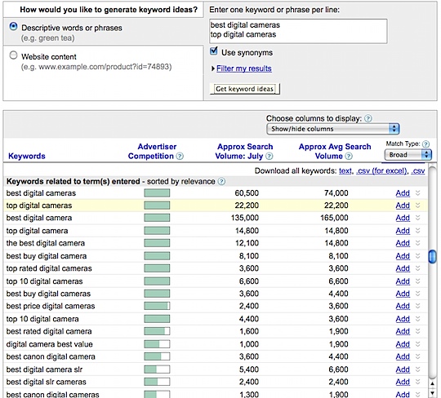This screenshot has height=398, width=441.
Task: Open help icon beside Approx Avg Search Volume
Action: 349,156
